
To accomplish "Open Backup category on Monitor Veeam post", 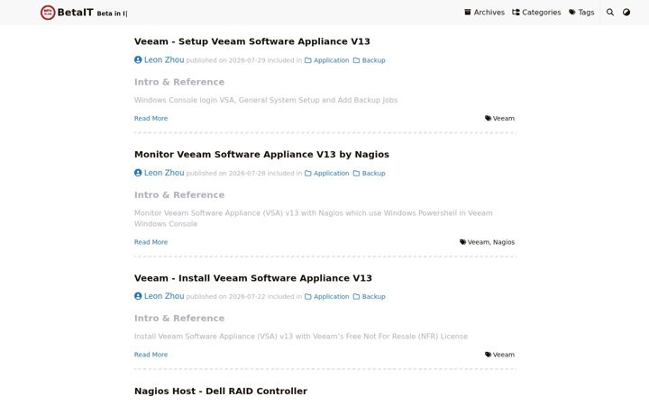I will pos(370,173).
